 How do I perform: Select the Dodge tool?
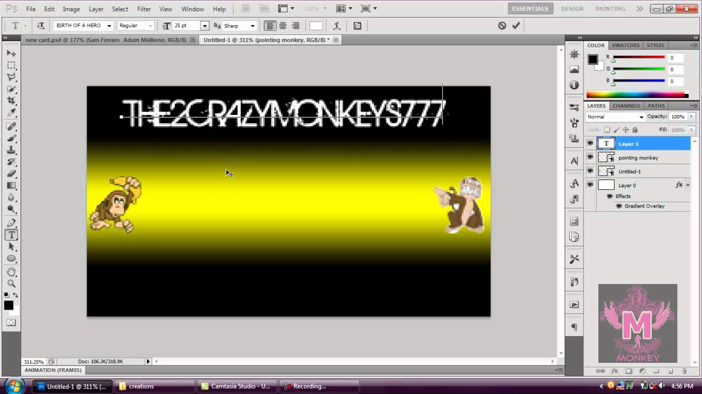coord(11,209)
